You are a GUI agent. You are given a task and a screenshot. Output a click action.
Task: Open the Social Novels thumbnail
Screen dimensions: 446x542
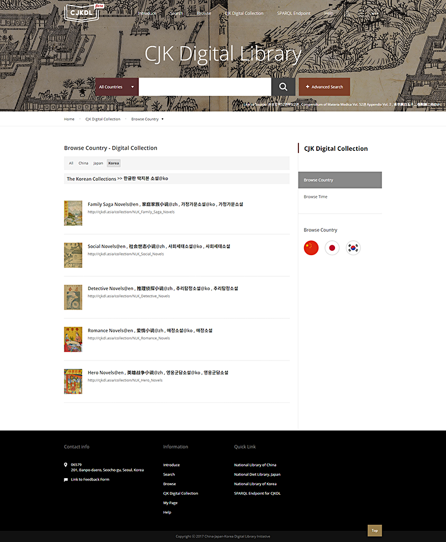pyautogui.click(x=73, y=255)
